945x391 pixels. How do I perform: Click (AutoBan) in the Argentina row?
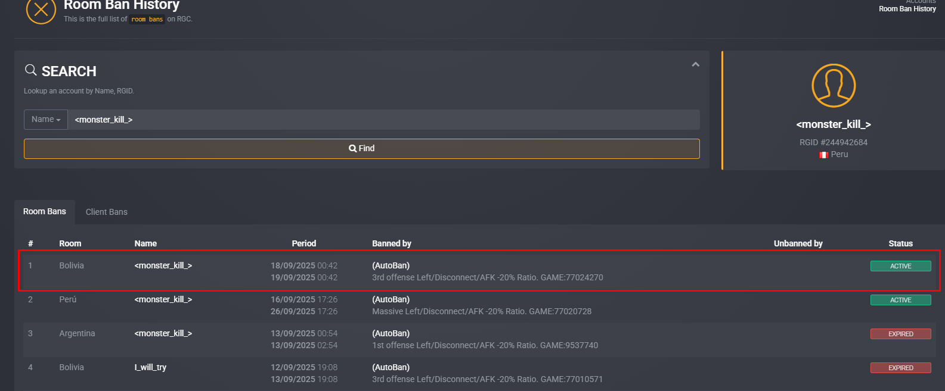point(391,333)
